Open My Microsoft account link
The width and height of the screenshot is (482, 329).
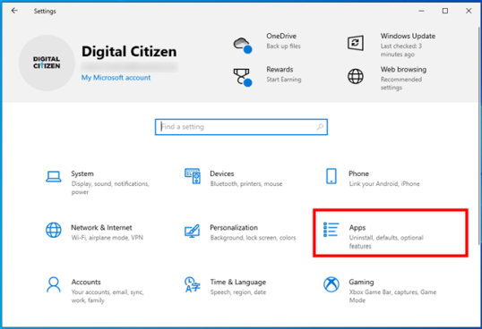(x=116, y=78)
